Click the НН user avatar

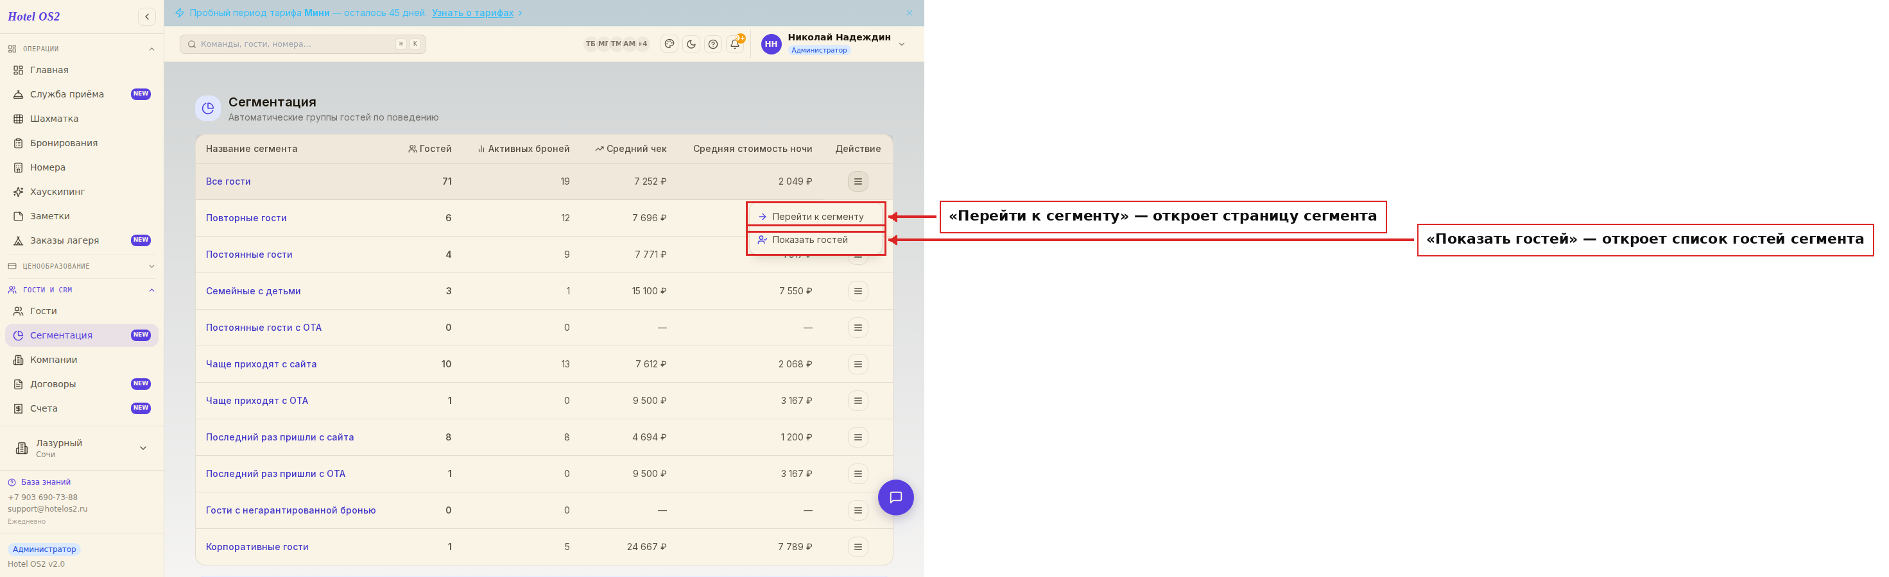click(771, 44)
